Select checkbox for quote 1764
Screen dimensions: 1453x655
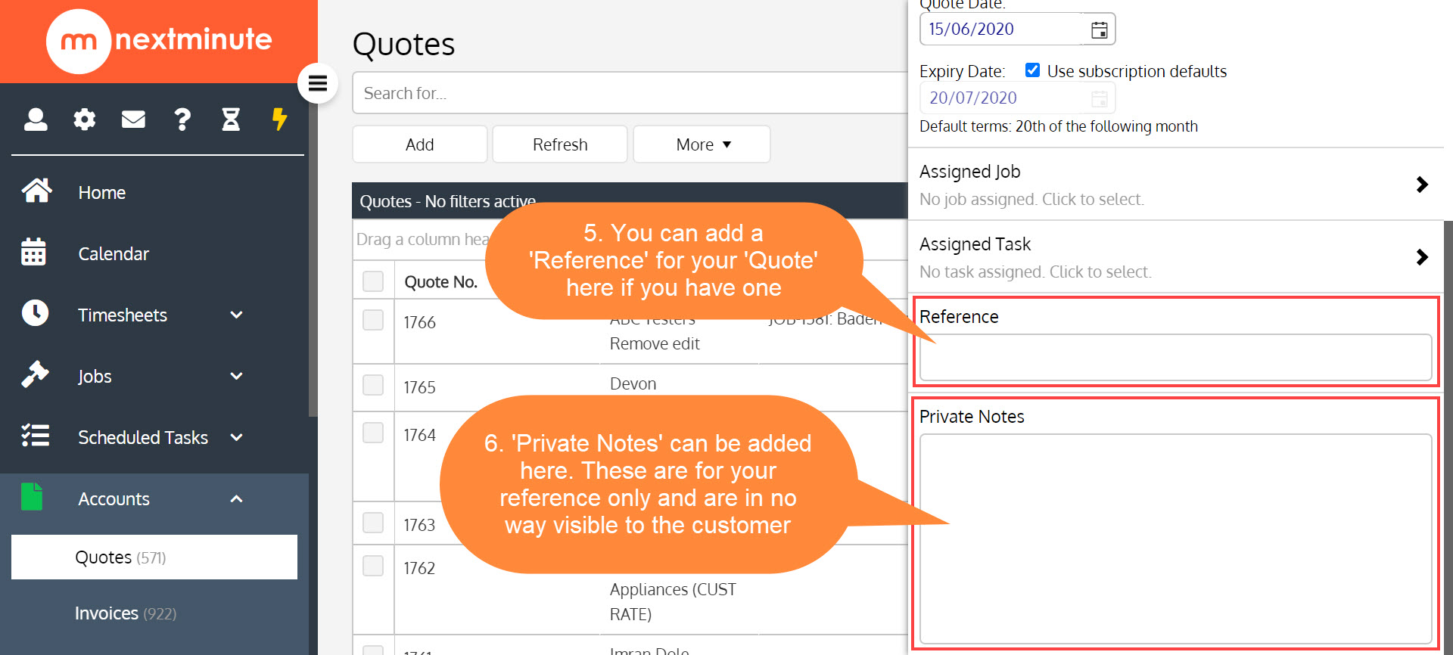373,433
